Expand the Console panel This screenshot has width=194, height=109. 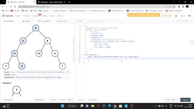[82, 100]
